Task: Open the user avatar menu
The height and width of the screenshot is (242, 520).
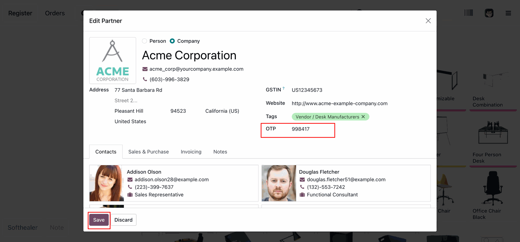Action: click(489, 13)
